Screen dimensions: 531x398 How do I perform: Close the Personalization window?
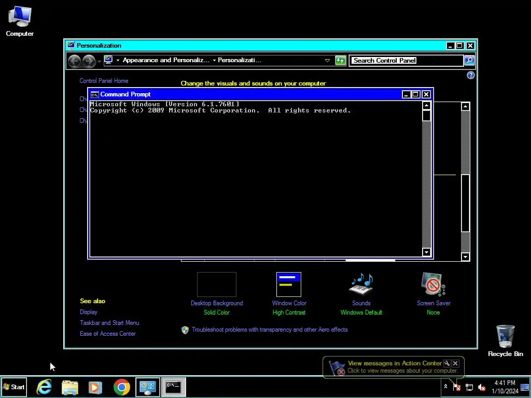coord(470,46)
